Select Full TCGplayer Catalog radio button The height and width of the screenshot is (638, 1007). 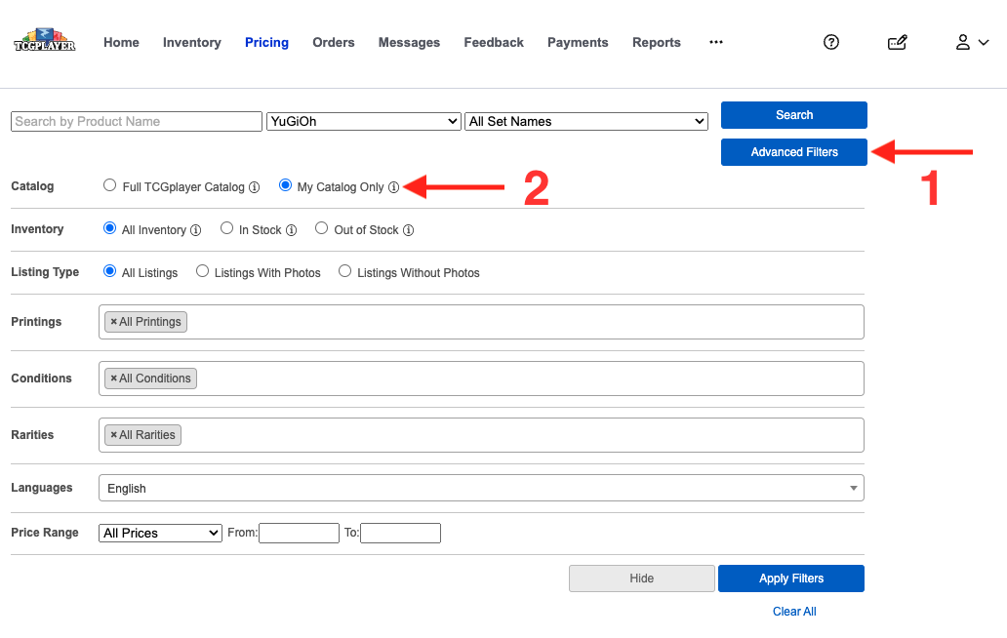[110, 185]
